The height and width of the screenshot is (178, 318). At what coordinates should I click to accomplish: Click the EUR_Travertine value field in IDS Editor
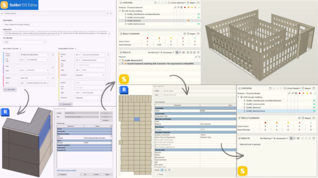tap(93, 93)
